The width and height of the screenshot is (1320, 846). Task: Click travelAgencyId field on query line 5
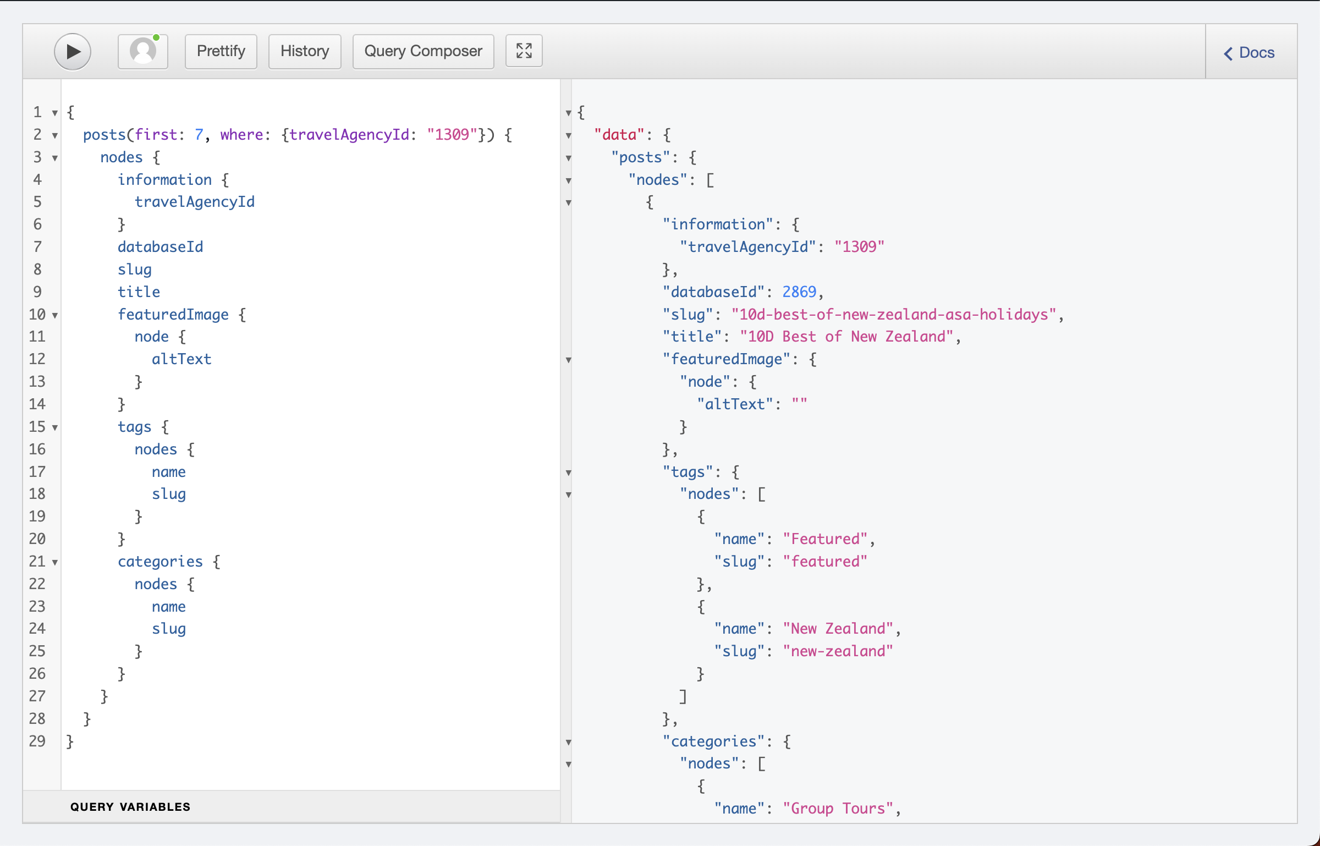pyautogui.click(x=195, y=202)
